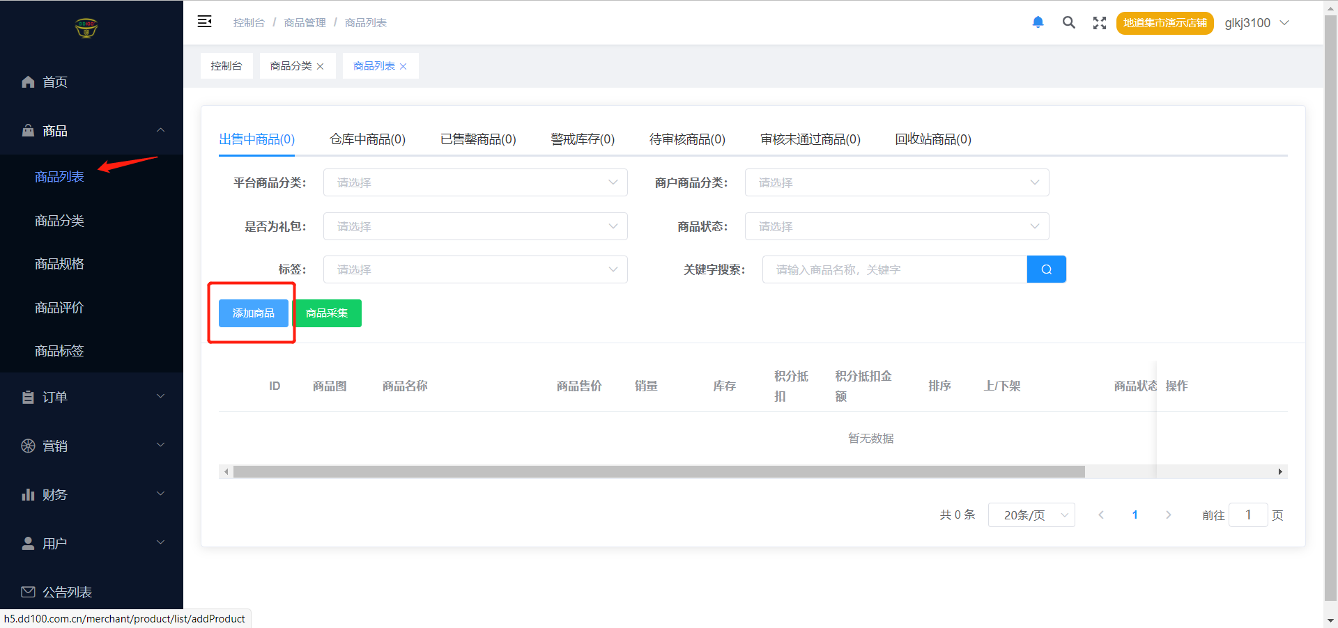Screen dimensions: 1338x628
Task: Open the 待审核商品 tab
Action: coord(687,139)
